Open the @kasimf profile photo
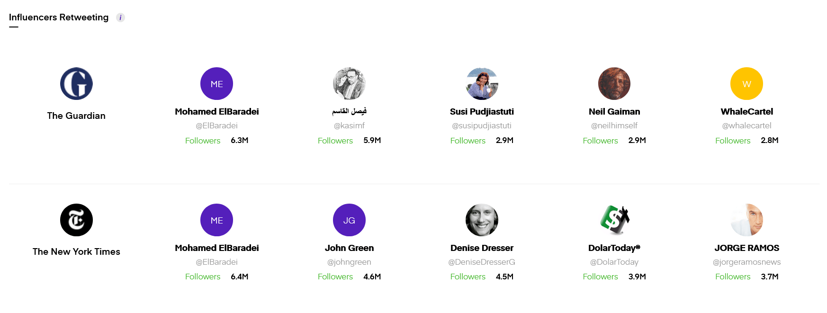The width and height of the screenshot is (827, 313). [349, 84]
